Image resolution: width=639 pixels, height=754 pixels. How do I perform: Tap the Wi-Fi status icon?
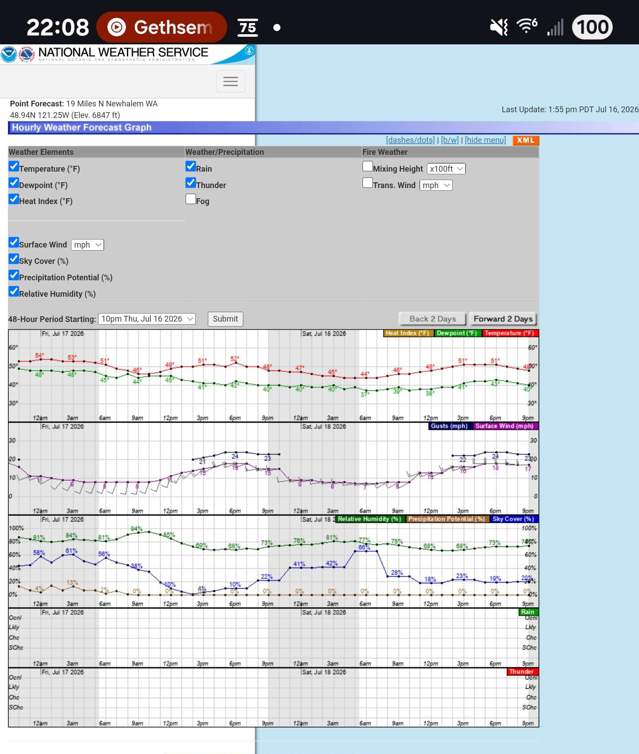(x=527, y=27)
